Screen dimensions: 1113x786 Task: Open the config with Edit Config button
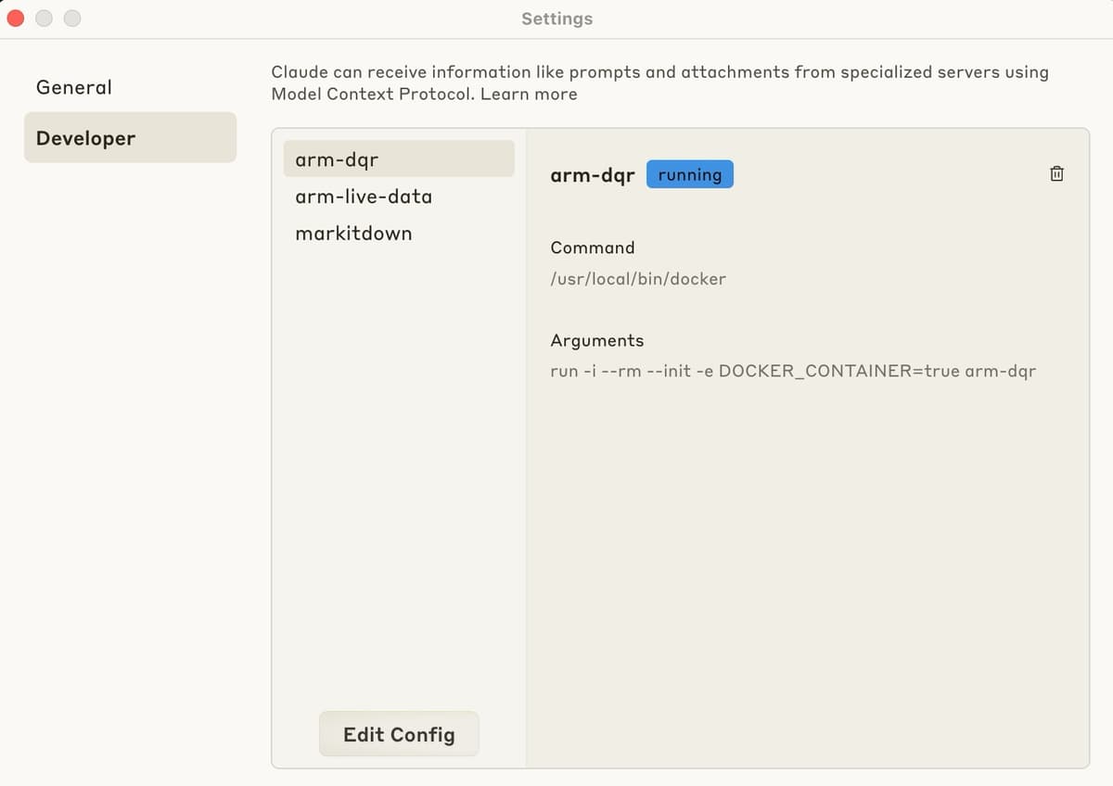point(399,734)
